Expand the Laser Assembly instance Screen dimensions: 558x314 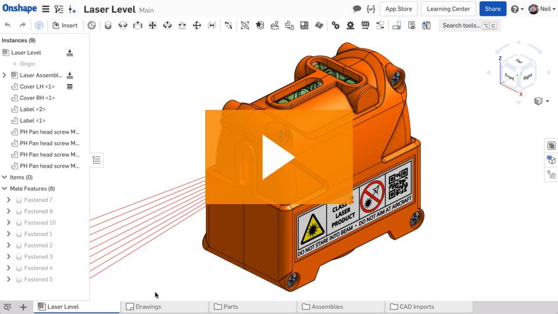click(5, 75)
